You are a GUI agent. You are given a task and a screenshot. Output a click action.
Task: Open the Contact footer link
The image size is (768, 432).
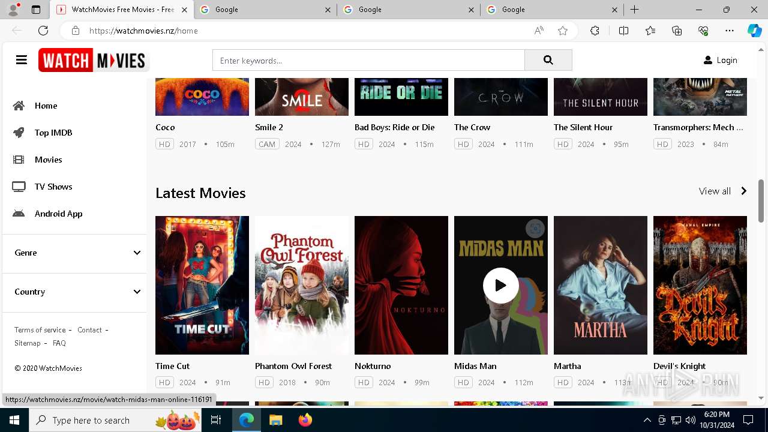point(89,330)
